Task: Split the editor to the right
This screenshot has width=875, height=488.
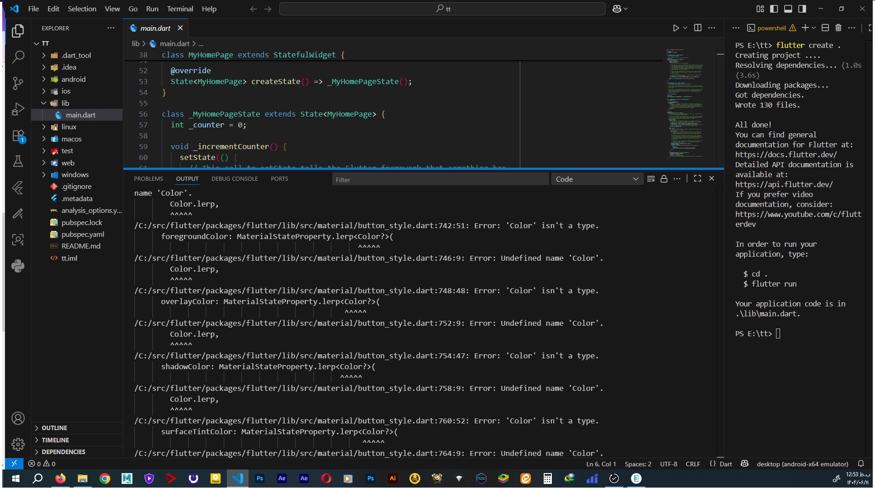Action: [698, 28]
